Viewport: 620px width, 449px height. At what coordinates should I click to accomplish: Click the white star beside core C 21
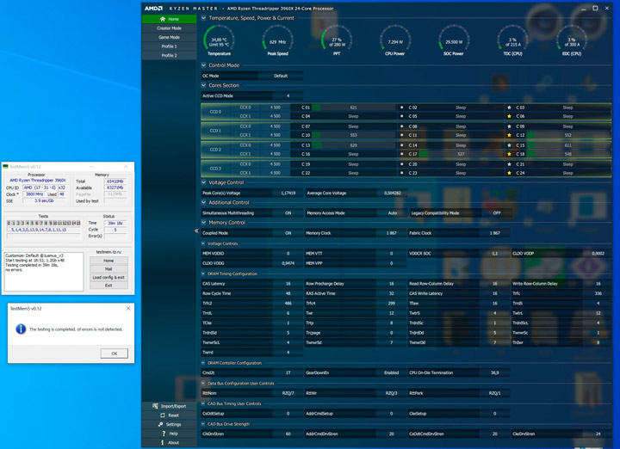pos(509,164)
